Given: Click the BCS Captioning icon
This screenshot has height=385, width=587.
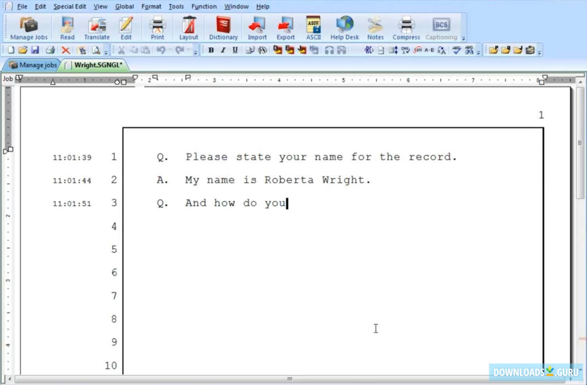Looking at the screenshot, I should [x=441, y=28].
